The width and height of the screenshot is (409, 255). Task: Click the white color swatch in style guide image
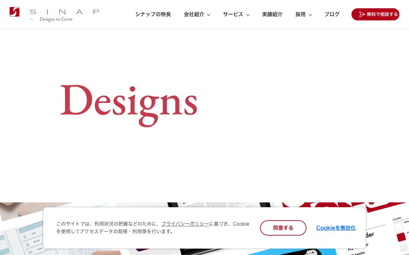[x=398, y=227]
